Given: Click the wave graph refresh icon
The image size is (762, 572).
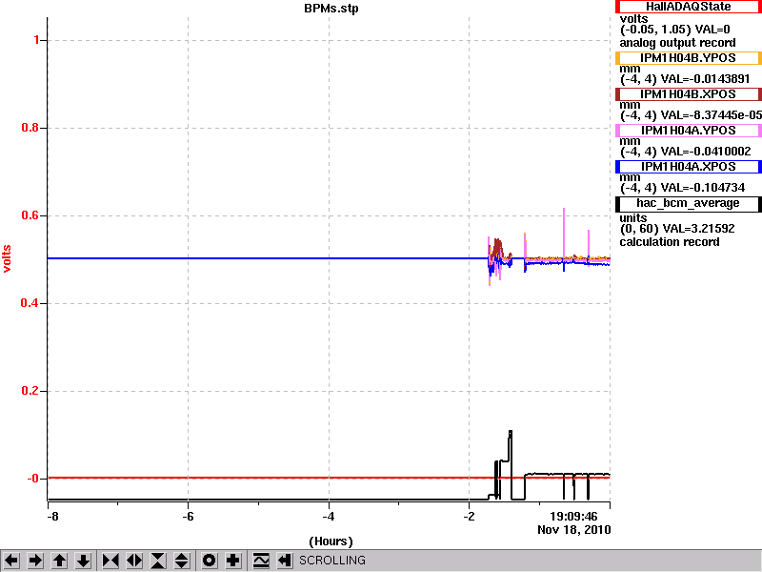Looking at the screenshot, I should (x=261, y=561).
